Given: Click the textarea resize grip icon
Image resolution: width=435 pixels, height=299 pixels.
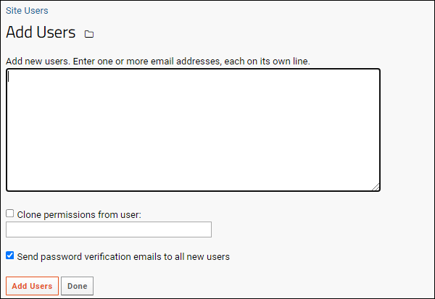Looking at the screenshot, I should pyautogui.click(x=376, y=187).
